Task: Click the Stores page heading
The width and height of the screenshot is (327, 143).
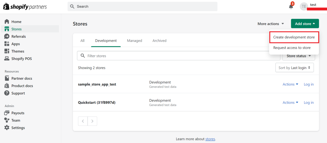Action: 80,24
